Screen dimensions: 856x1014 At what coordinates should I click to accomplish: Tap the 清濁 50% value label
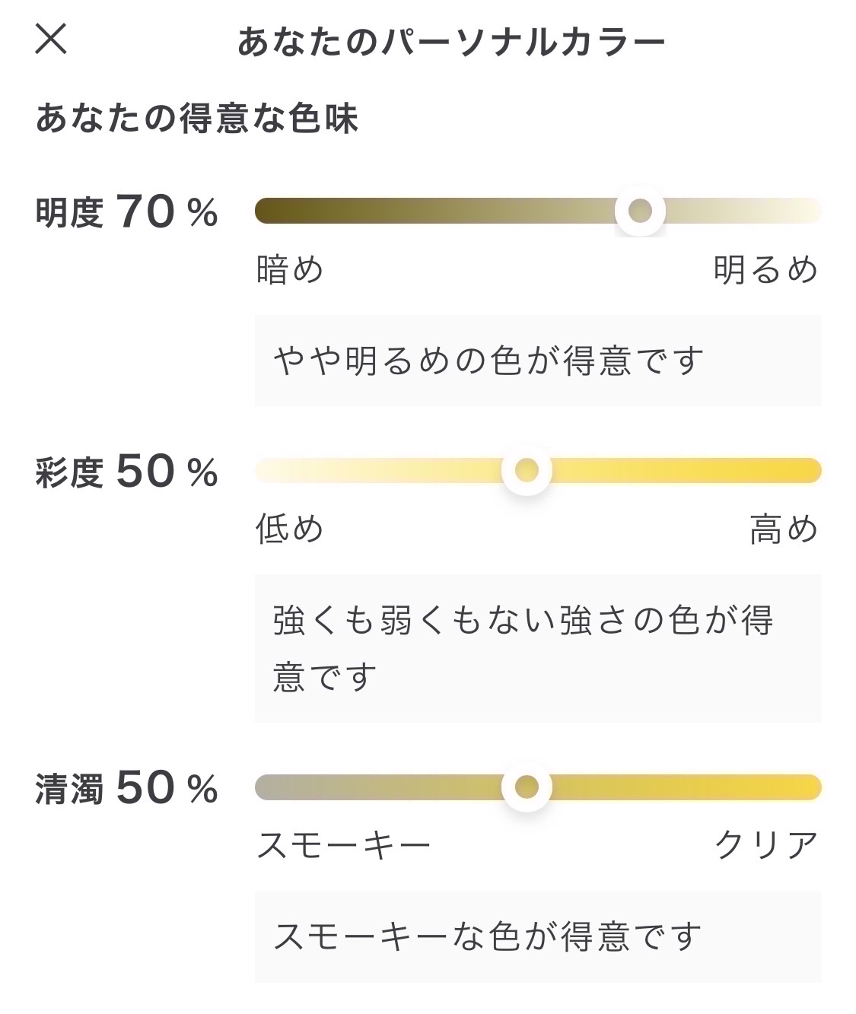(127, 789)
